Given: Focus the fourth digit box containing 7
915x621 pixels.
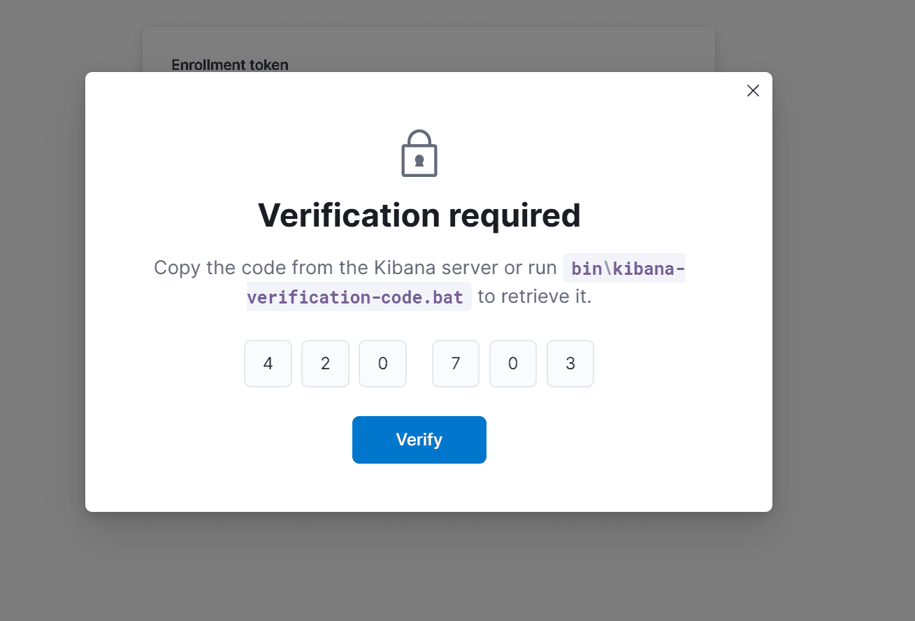Looking at the screenshot, I should click(456, 364).
